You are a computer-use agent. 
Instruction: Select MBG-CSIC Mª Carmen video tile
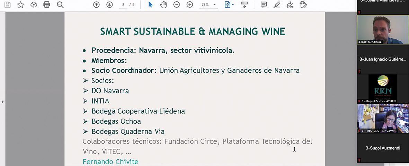click(383, 118)
